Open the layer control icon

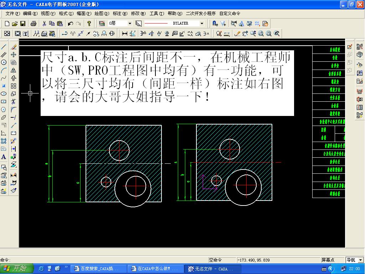pyautogui.click(x=102, y=23)
